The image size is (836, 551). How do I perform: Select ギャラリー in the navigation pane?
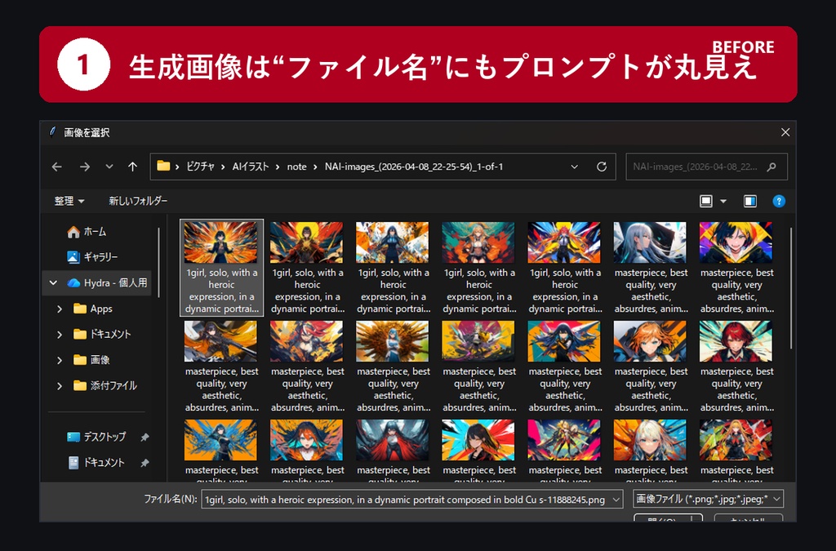(x=92, y=257)
